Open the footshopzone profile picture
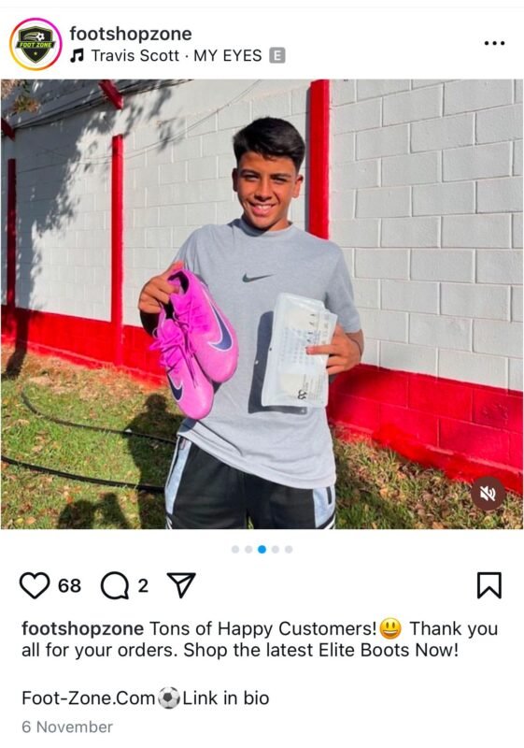This screenshot has height=748, width=524. (x=35, y=44)
